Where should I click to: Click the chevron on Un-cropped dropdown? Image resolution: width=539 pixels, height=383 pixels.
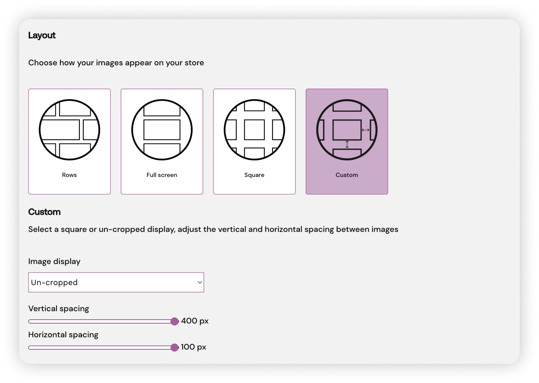(x=200, y=282)
